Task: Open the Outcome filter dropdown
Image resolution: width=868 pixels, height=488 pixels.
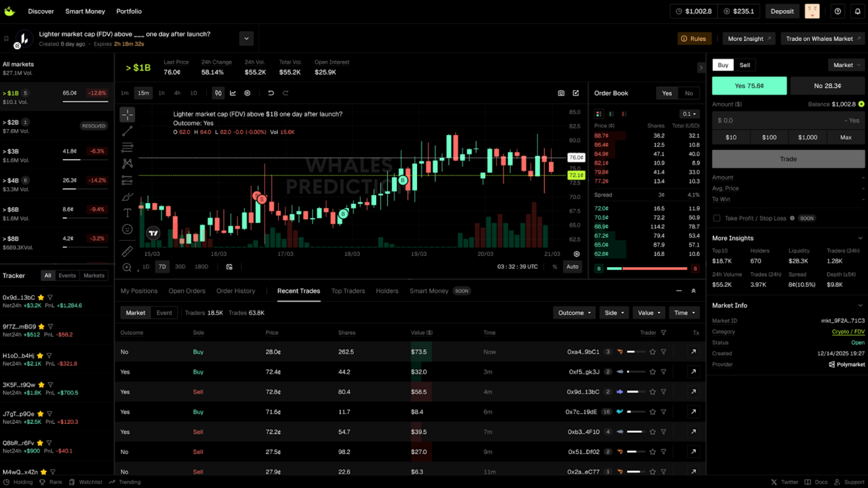Action: click(574, 312)
